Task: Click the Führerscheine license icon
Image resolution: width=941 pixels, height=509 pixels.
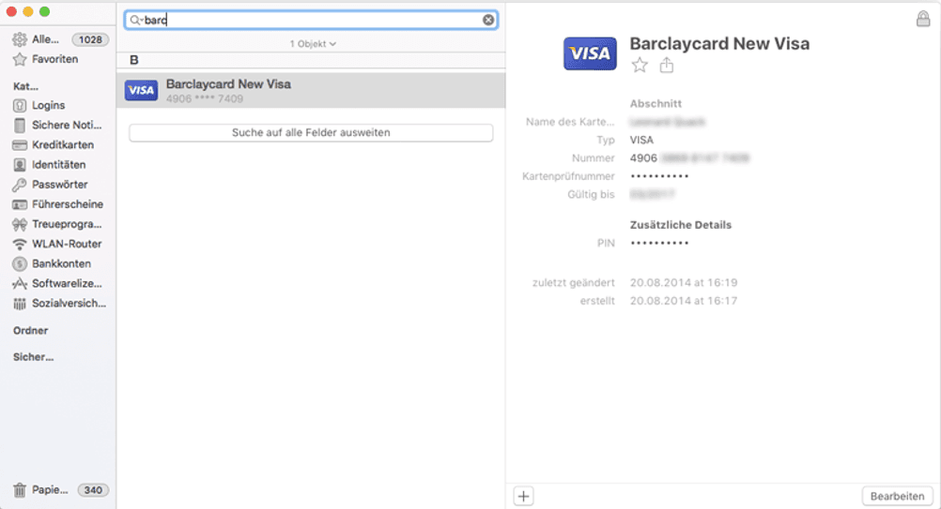Action: coord(20,204)
